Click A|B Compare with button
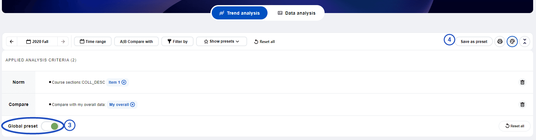The image size is (536, 140). [x=136, y=41]
